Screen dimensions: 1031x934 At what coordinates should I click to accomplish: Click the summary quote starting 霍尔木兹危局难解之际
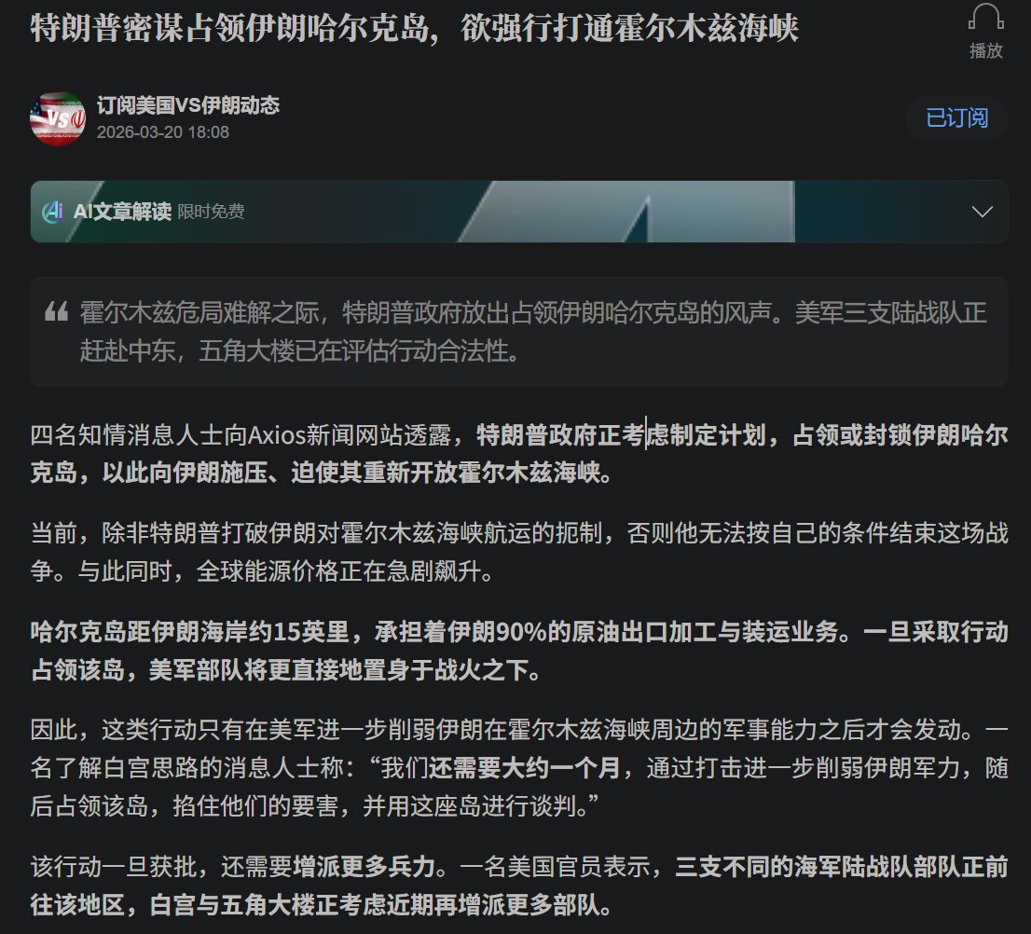tap(533, 332)
